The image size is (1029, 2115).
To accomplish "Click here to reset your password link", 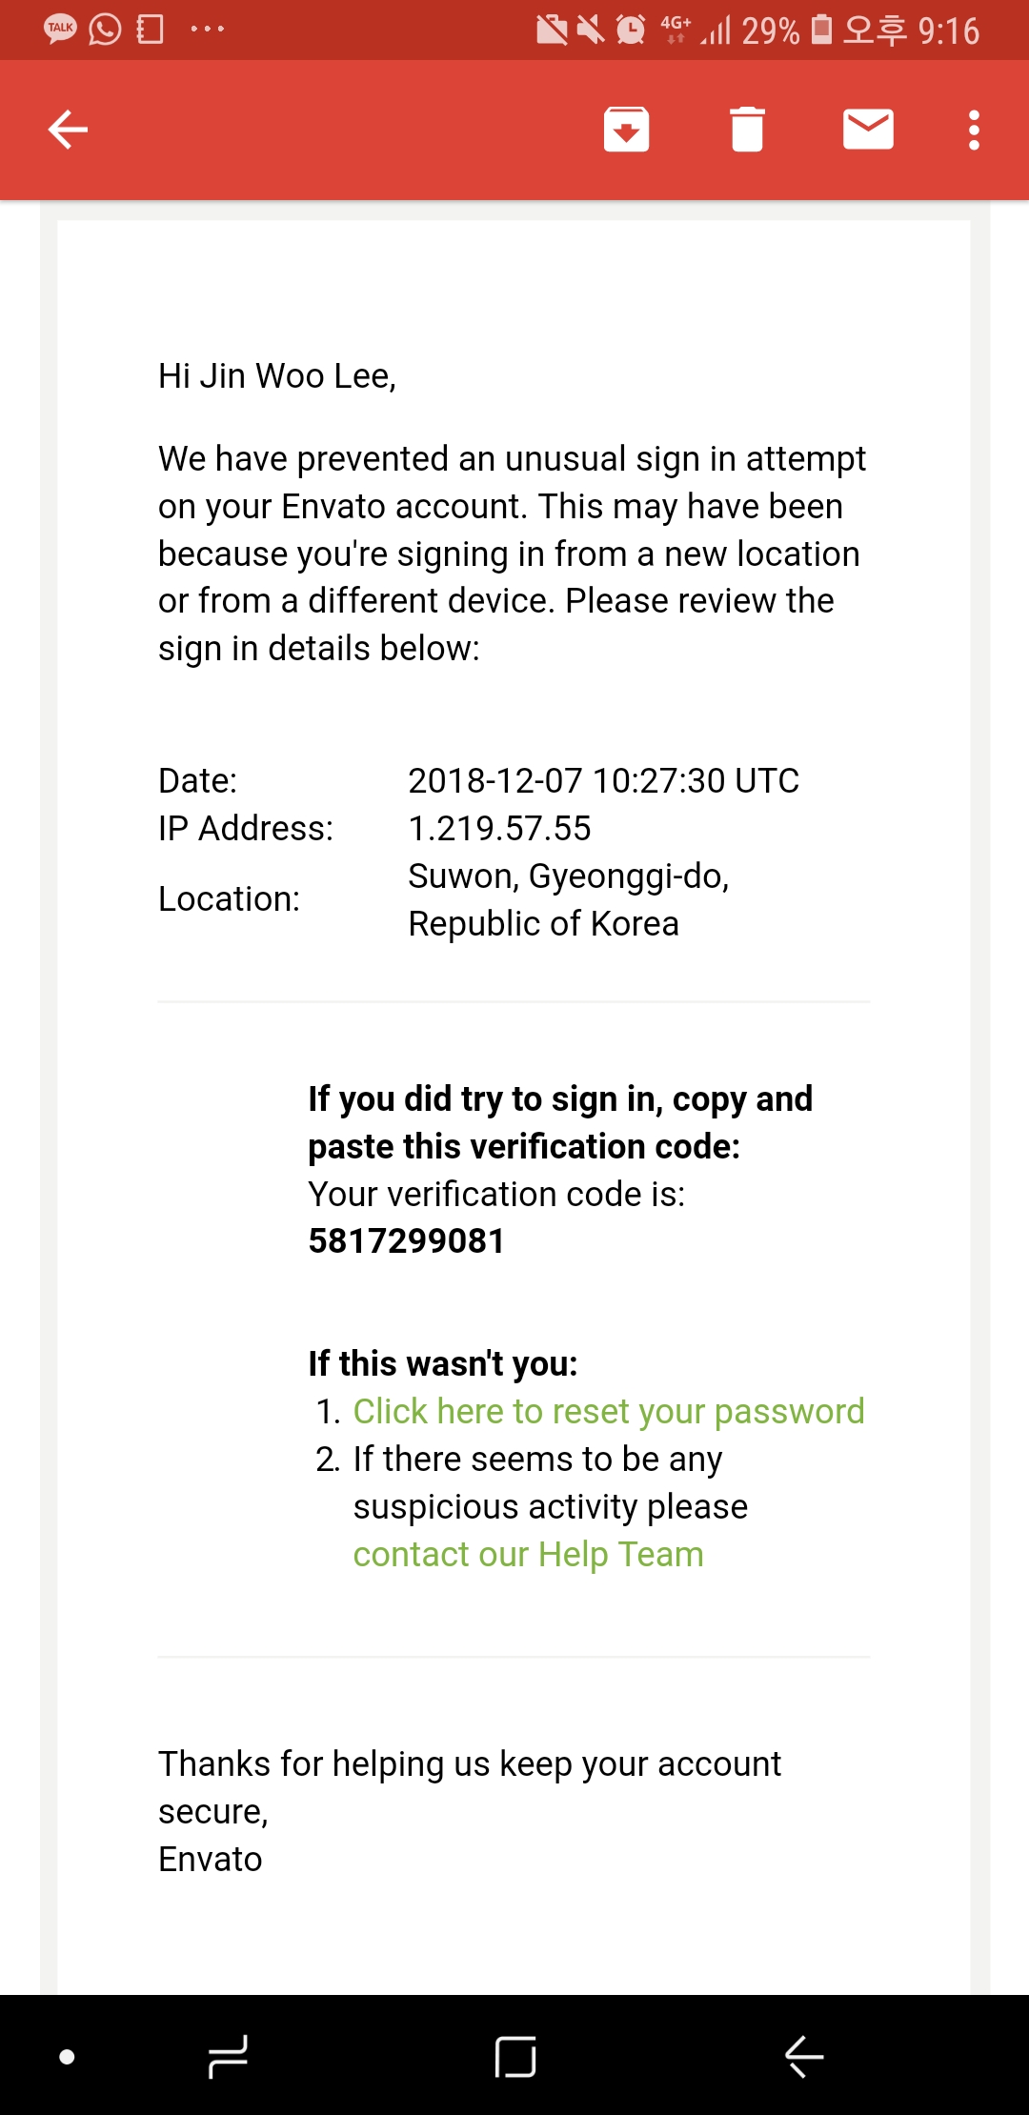I will pos(608,1411).
